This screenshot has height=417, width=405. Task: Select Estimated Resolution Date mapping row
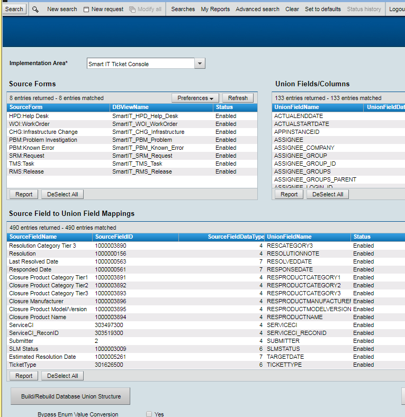click(206, 357)
